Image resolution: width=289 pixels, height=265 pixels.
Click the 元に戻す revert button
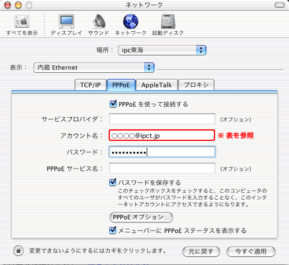tap(201, 252)
